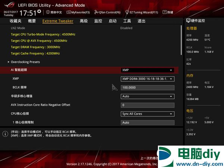Click Target CPU Turbo-Mode Frequency text
The image size is (224, 168).
[43, 34]
